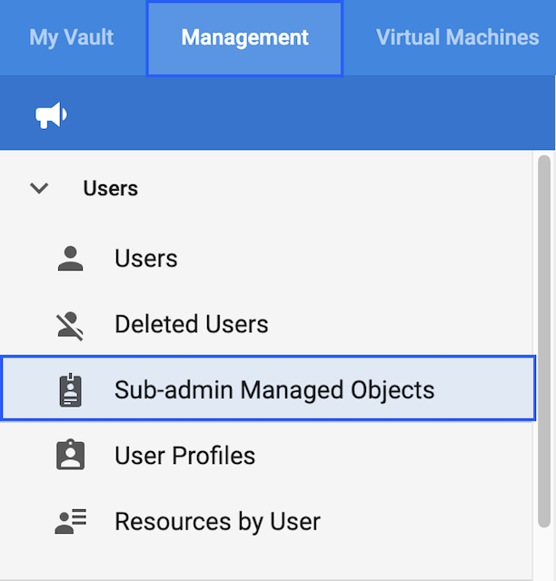Open the Virtual Machines tab
Screen dimensions: 556x581
pyautogui.click(x=457, y=38)
